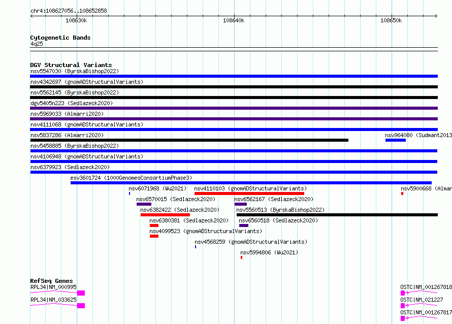Click the OSTC NM_001267818 exon block

pos(403,293)
